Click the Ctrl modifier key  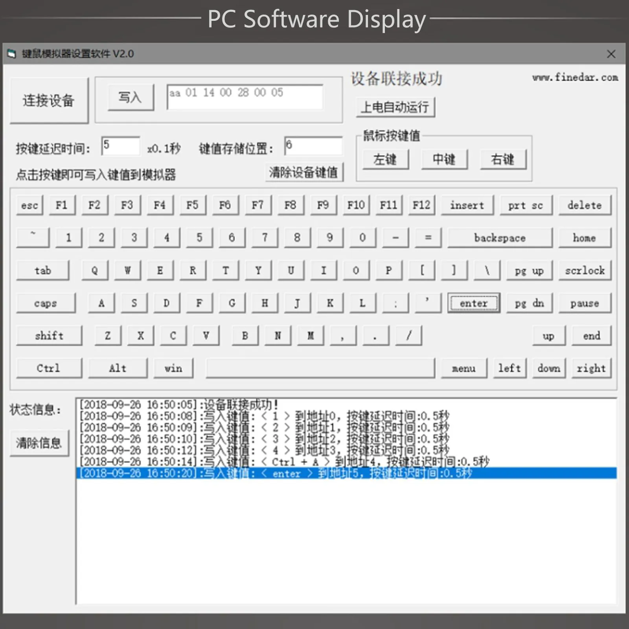pos(49,368)
